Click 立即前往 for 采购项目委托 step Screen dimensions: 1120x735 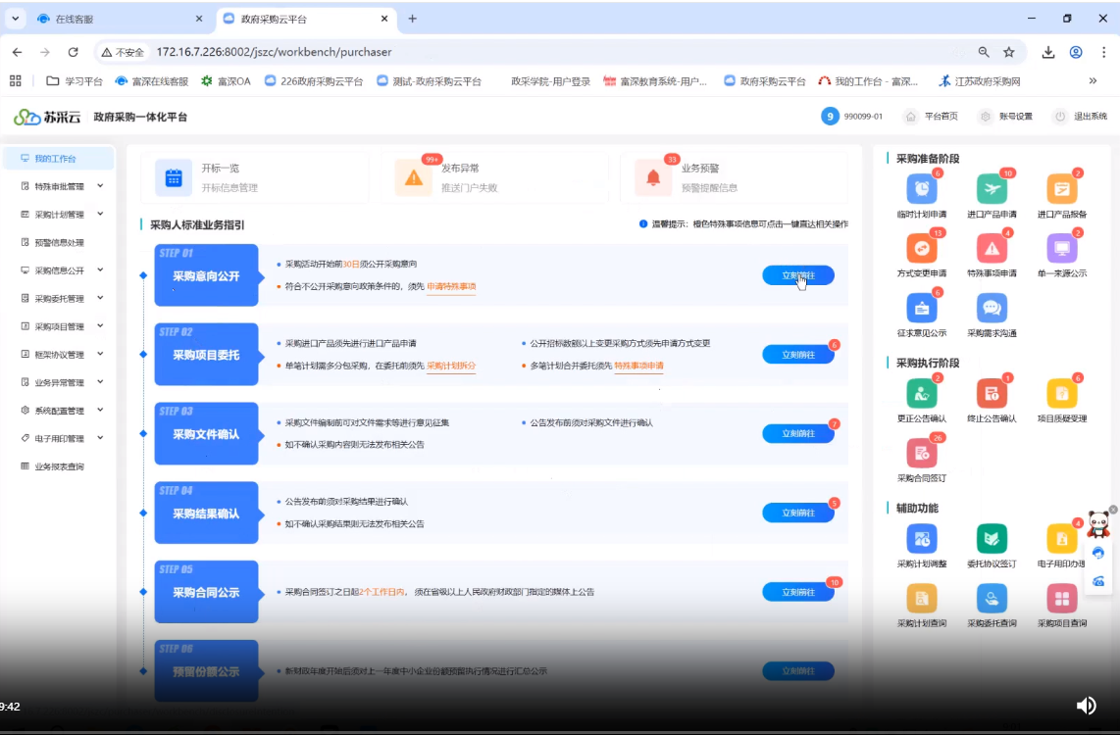click(x=797, y=355)
